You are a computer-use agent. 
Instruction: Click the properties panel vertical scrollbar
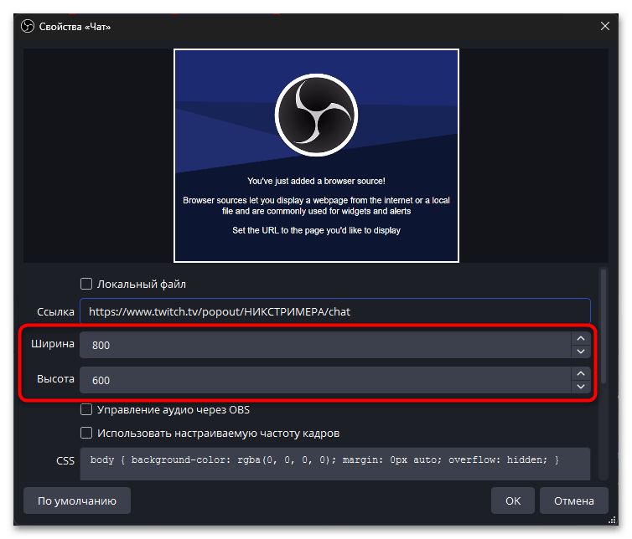pos(604,326)
